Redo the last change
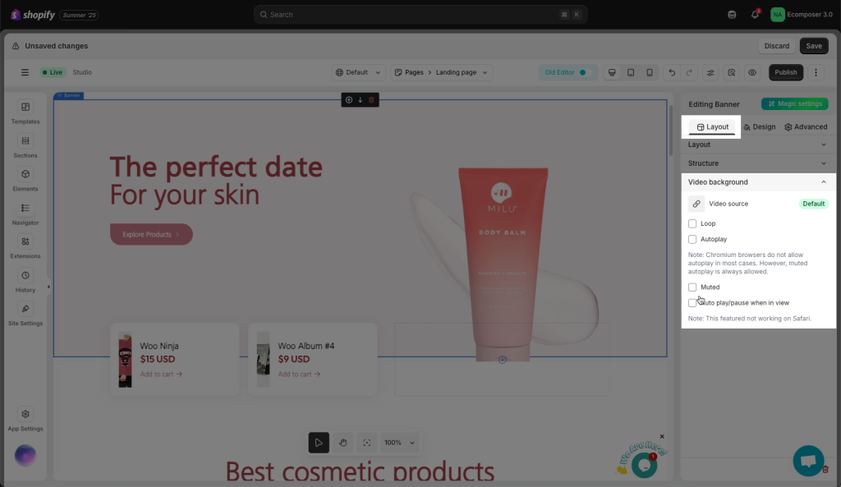This screenshot has height=487, width=841. pos(689,72)
